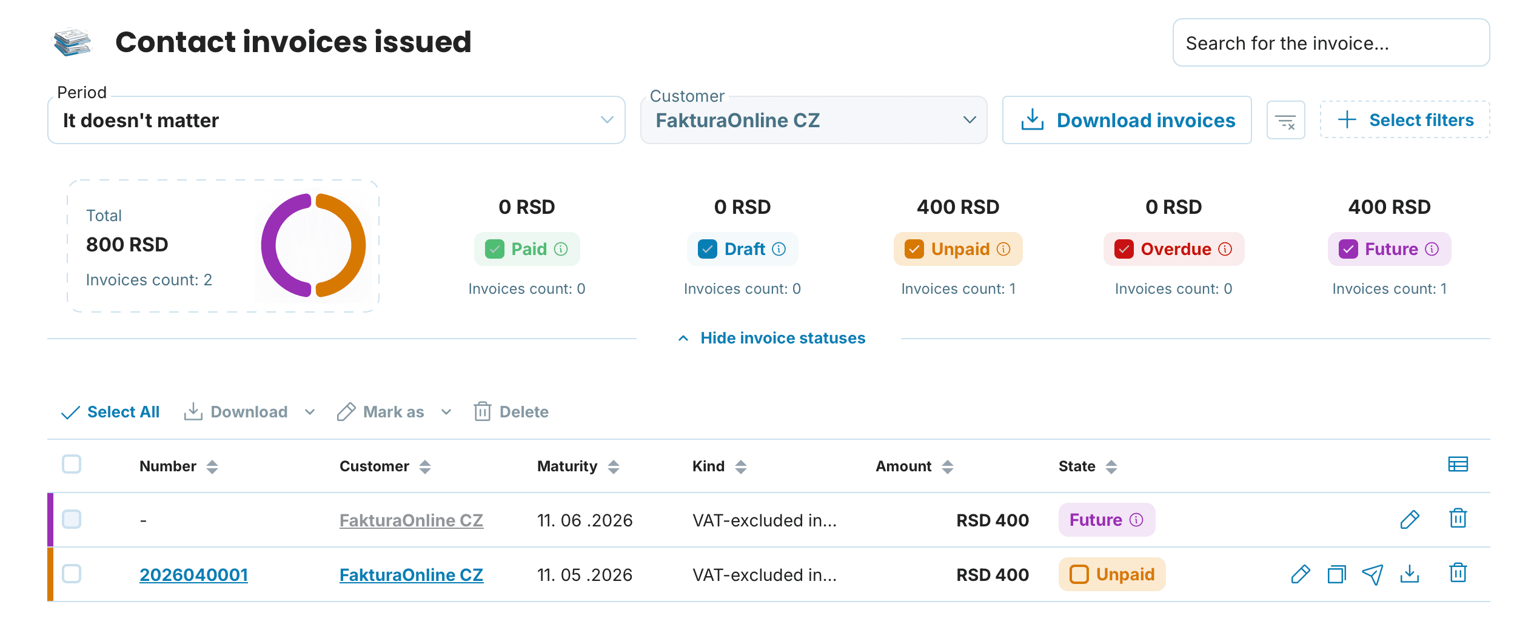Toggle the Overdue status filter checkbox
This screenshot has width=1534, height=630.
click(1124, 249)
